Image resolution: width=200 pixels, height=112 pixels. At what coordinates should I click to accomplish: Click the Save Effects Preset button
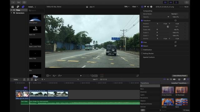[180, 76]
